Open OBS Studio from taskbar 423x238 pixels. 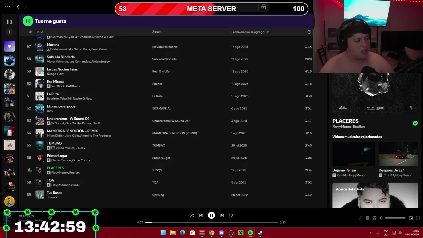pyautogui.click(x=231, y=233)
